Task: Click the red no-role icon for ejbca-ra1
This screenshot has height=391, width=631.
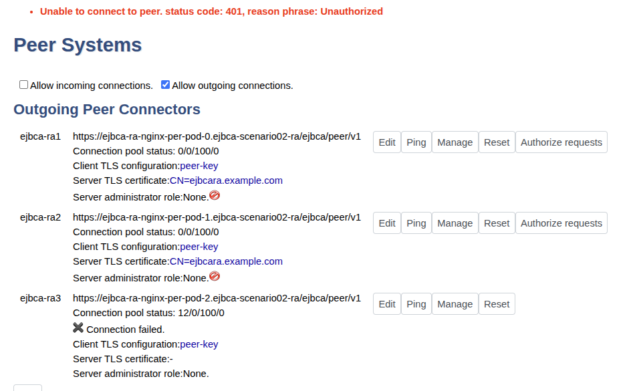Action: (x=215, y=196)
